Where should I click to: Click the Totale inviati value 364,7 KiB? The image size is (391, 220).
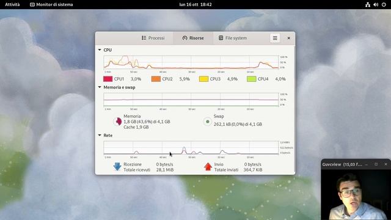[253, 170]
